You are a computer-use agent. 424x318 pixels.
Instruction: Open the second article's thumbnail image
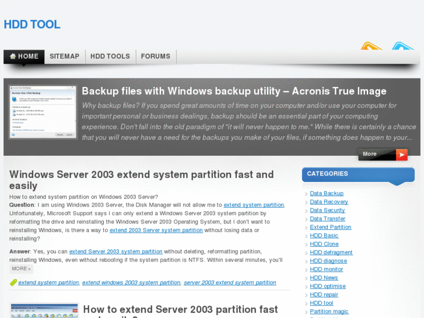[x=44, y=310]
